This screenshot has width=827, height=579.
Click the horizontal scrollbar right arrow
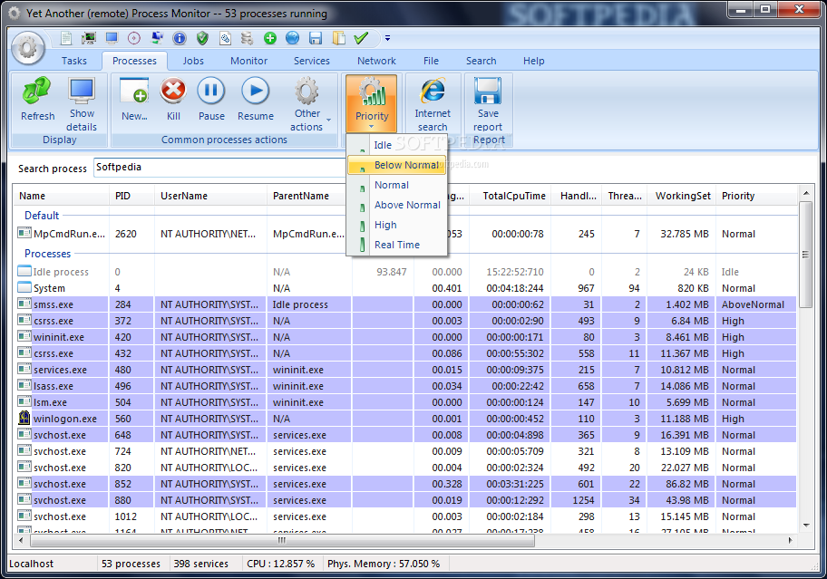coord(790,540)
